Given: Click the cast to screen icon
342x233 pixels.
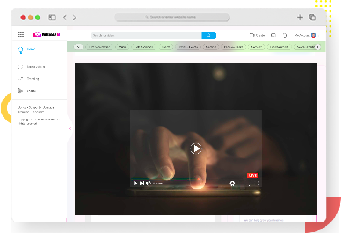Looking at the screenshot, I should (x=249, y=183).
